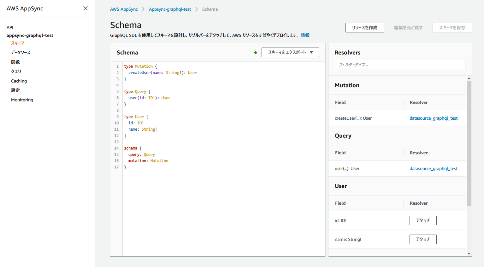The height and width of the screenshot is (267, 484).
Task: Attach resolver to name: String! field
Action: (x=423, y=239)
